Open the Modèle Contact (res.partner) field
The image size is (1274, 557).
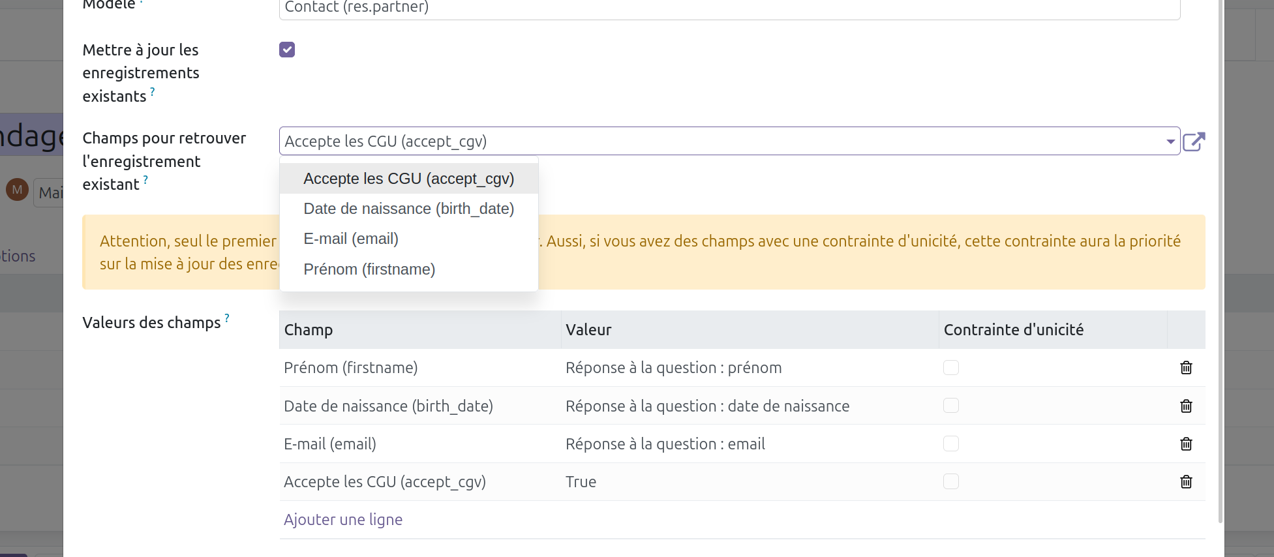[729, 8]
